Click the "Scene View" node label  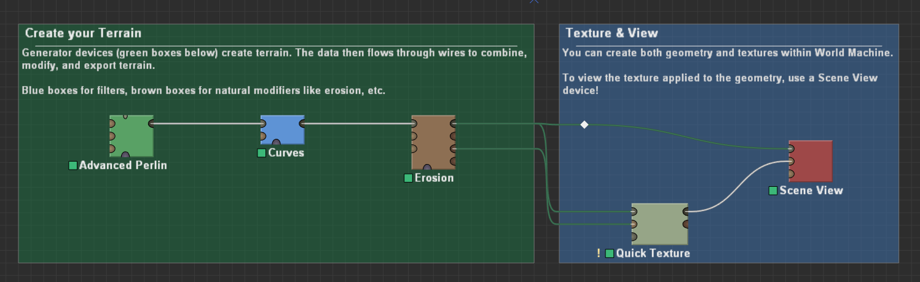pyautogui.click(x=811, y=190)
